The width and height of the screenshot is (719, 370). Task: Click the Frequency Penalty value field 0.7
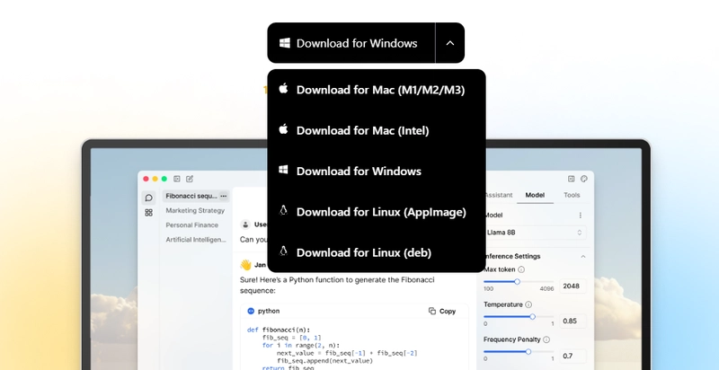(x=573, y=356)
